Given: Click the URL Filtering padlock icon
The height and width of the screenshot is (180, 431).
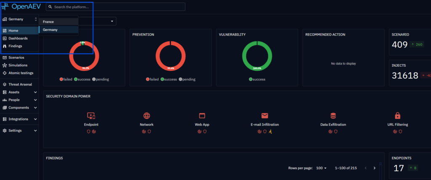Looking at the screenshot, I should tap(397, 116).
